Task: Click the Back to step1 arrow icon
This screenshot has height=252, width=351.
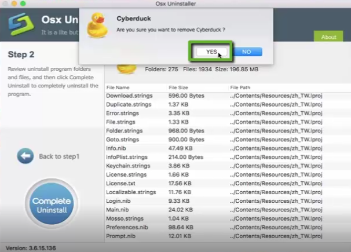Action: (25, 156)
